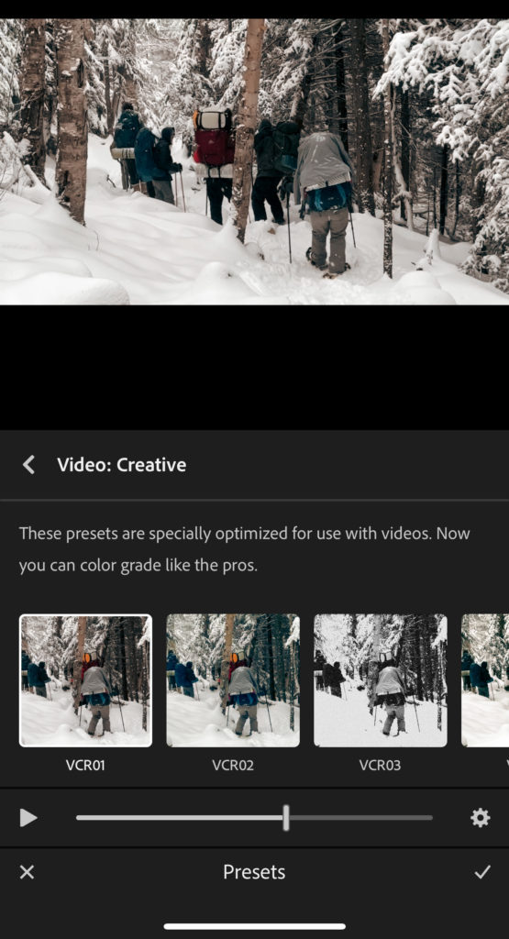Click the video scrubber handle
Image resolution: width=509 pixels, height=939 pixels.
pos(286,817)
